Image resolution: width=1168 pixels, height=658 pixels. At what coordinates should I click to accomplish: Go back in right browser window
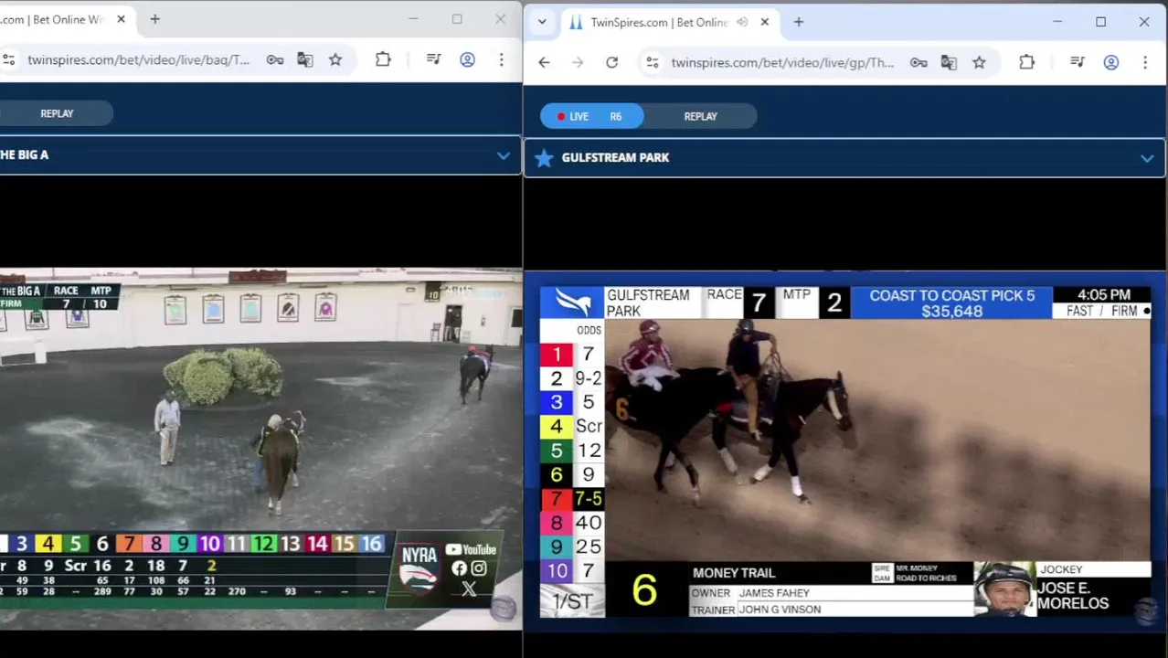544,62
